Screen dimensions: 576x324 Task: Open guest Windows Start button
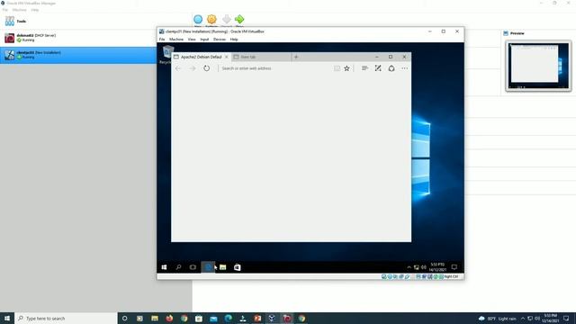click(x=164, y=267)
